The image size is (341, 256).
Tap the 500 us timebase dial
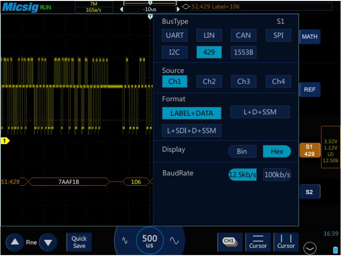click(150, 241)
